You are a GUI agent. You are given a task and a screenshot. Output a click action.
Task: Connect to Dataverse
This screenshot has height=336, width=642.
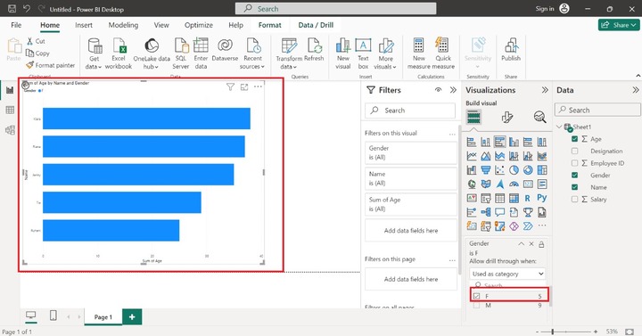coord(225,50)
